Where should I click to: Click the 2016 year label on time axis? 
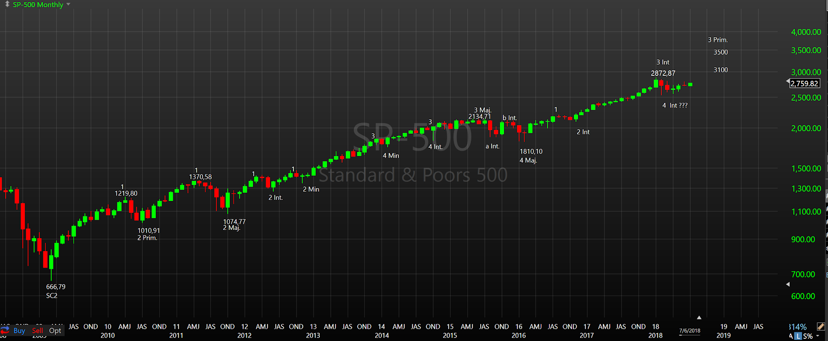519,335
